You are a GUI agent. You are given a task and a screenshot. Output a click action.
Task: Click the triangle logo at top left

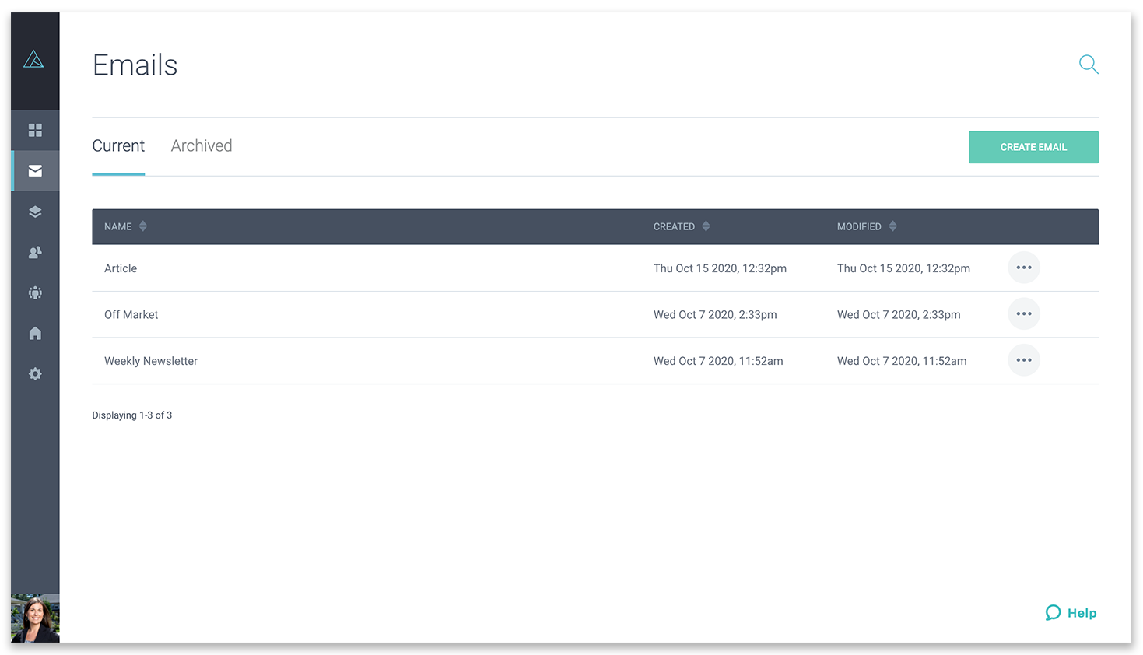point(33,59)
